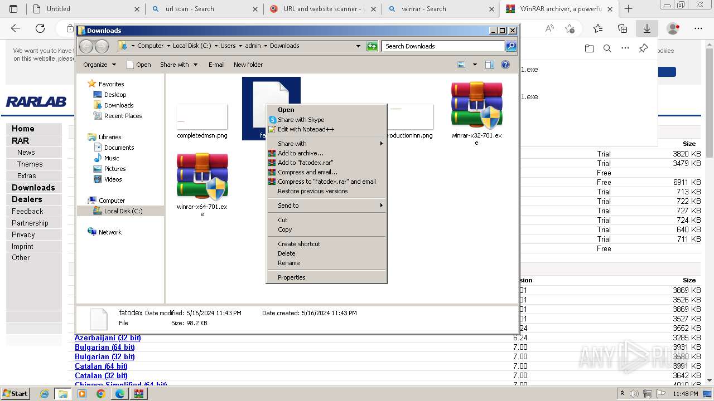Choose Restore previous versions

(x=326, y=191)
